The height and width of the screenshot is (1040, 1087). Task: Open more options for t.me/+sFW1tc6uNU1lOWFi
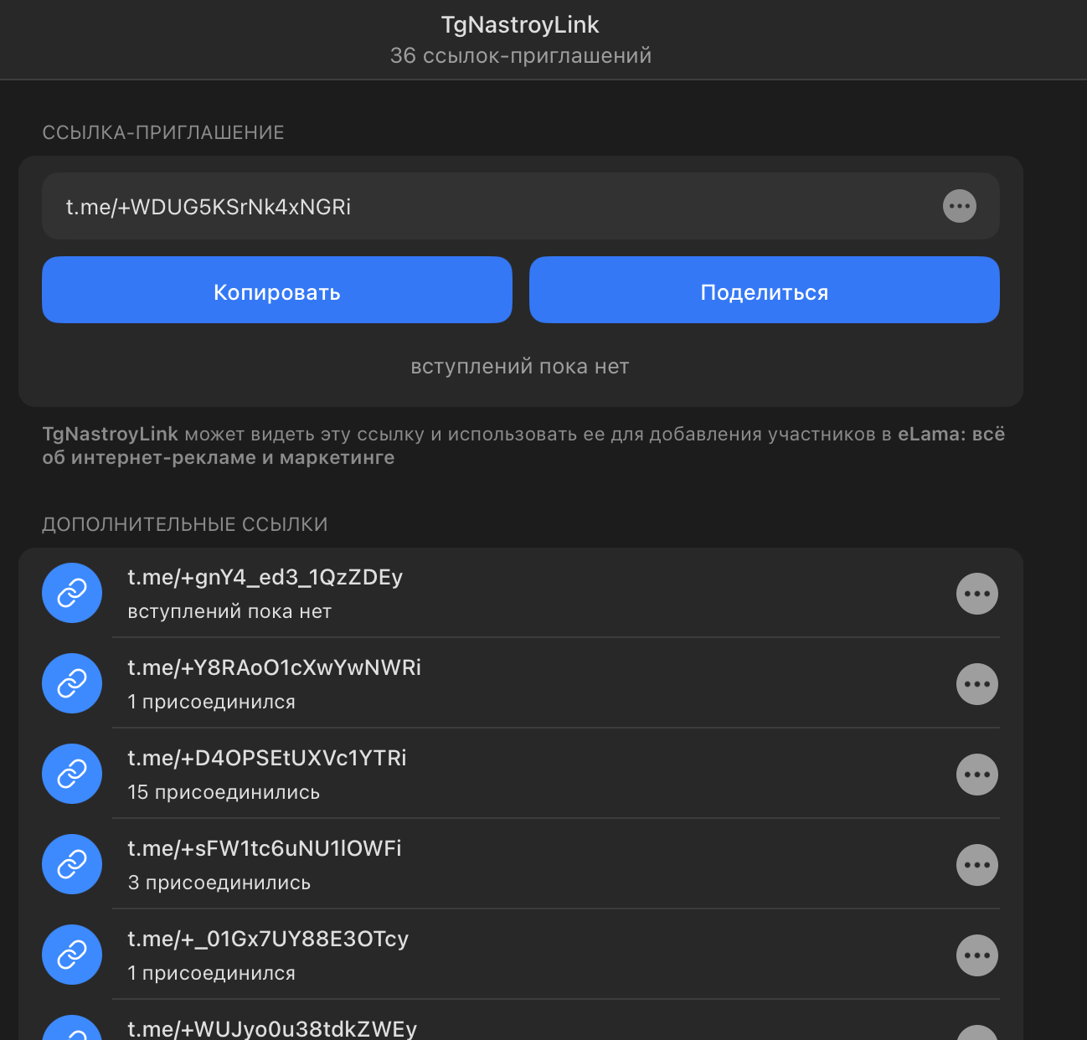click(976, 865)
